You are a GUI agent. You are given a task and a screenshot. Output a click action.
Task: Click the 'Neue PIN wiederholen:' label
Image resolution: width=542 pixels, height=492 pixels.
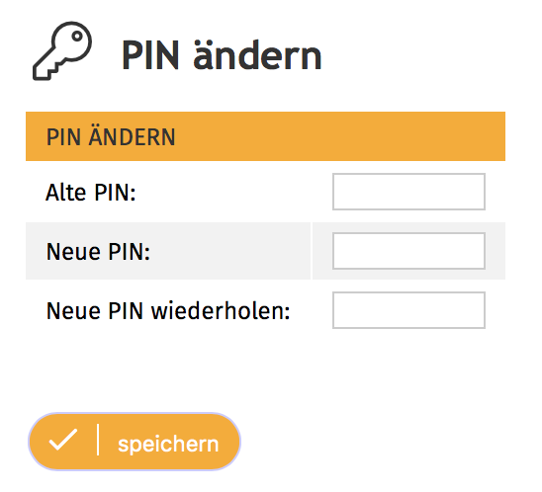pyautogui.click(x=168, y=311)
